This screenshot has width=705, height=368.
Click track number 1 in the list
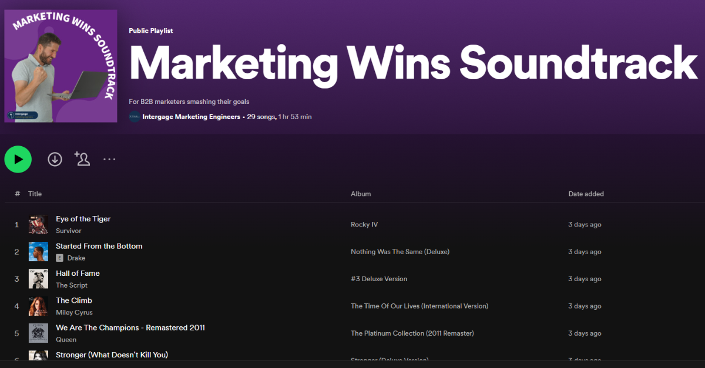tap(16, 225)
